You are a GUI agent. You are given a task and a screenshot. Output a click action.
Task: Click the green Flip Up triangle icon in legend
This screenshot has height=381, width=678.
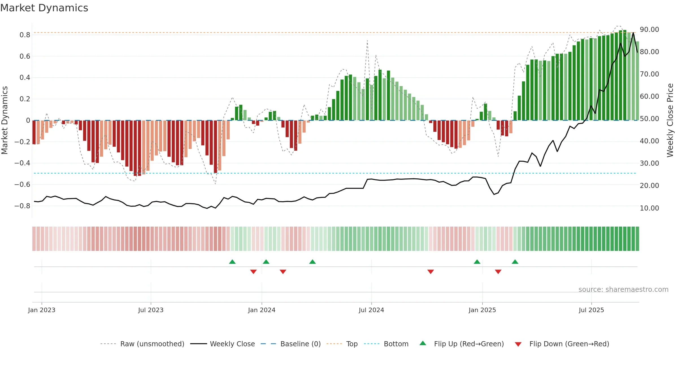click(423, 343)
